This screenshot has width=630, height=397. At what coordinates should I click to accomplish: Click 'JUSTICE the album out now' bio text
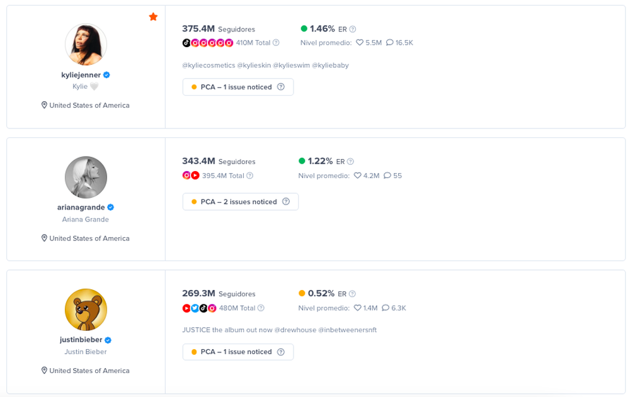tap(227, 330)
